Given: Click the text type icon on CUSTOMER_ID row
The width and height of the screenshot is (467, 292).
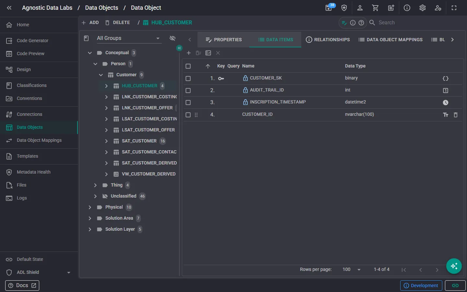Looking at the screenshot, I should pos(446,115).
